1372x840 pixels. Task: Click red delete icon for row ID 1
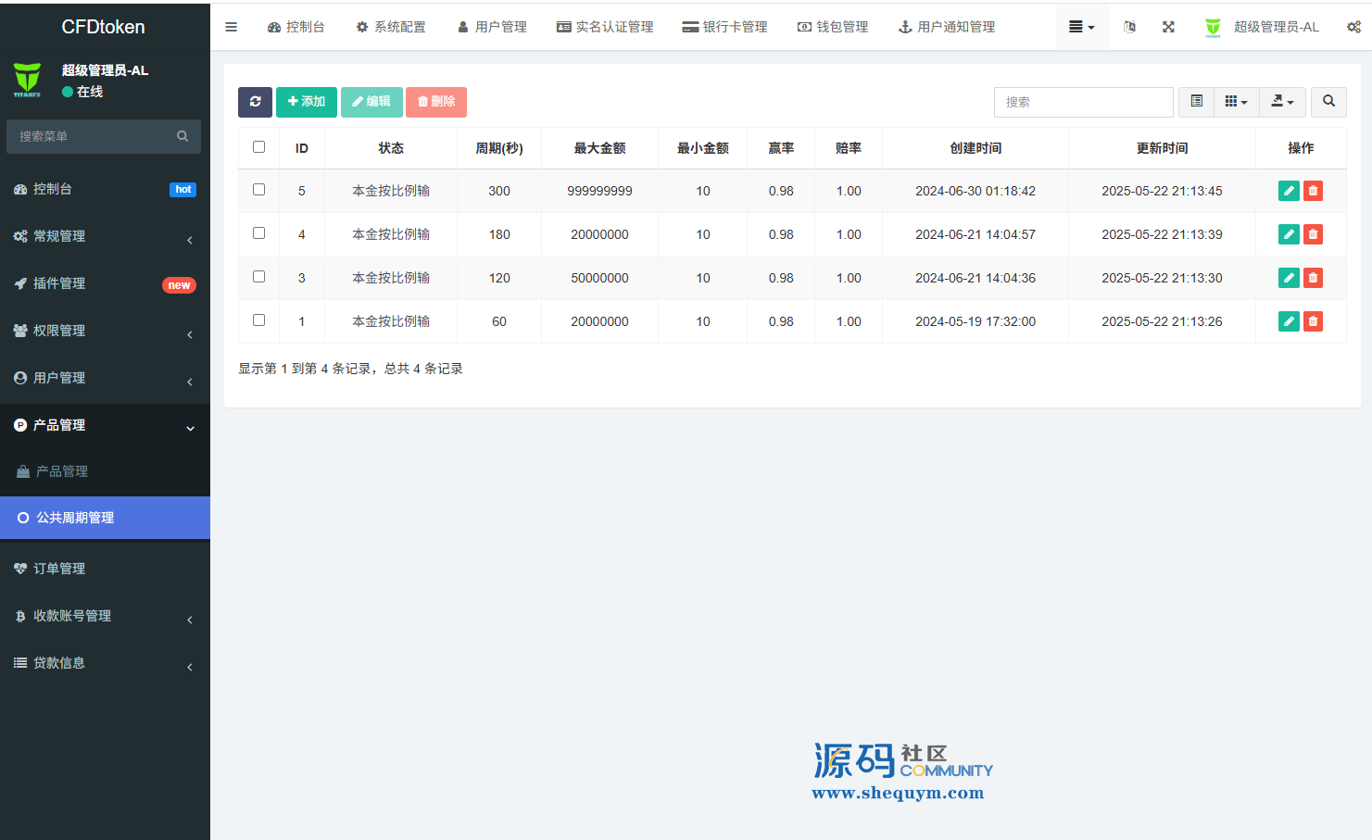click(x=1313, y=321)
